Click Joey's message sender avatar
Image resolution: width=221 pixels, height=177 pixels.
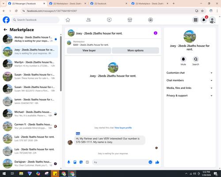tap(70, 142)
